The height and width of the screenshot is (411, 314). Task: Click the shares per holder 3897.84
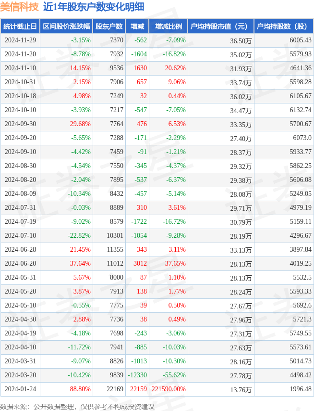(x=301, y=249)
